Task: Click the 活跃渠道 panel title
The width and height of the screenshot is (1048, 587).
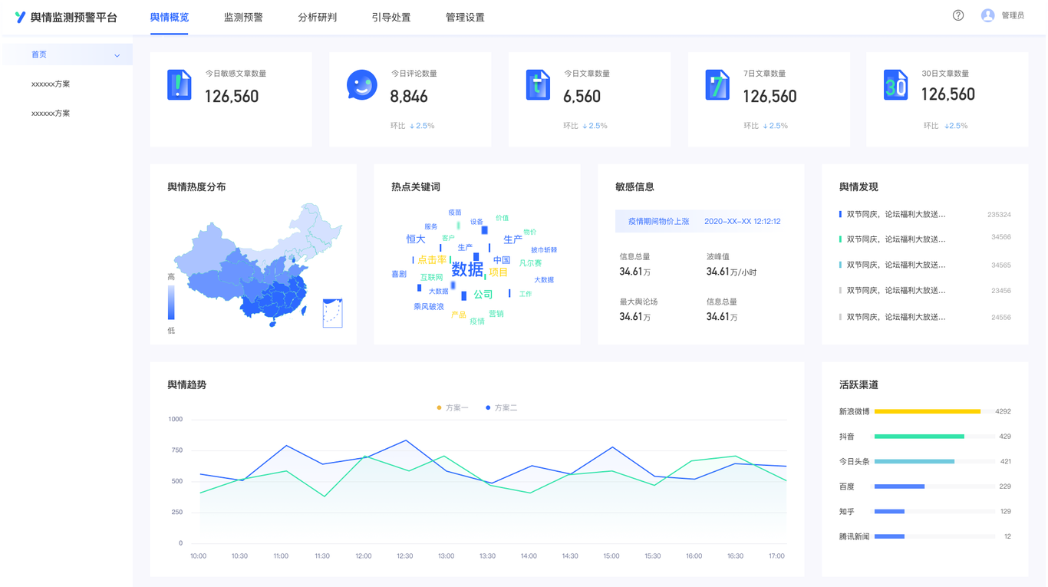Action: pos(859,384)
